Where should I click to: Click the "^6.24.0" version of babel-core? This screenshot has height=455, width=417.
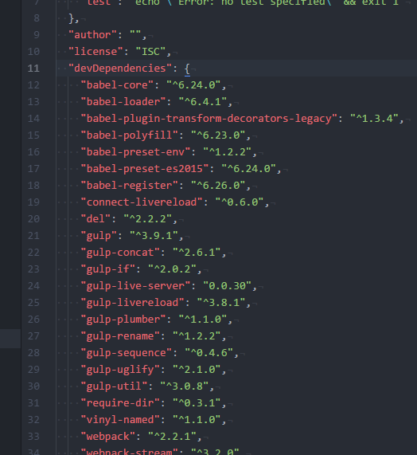click(x=193, y=85)
